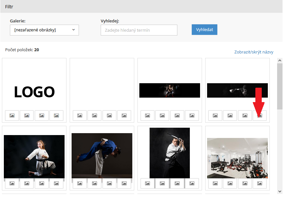Image resolution: width=287 pixels, height=201 pixels.
Task: Click second image icon under judo throw photo
Action: click(x=95, y=183)
